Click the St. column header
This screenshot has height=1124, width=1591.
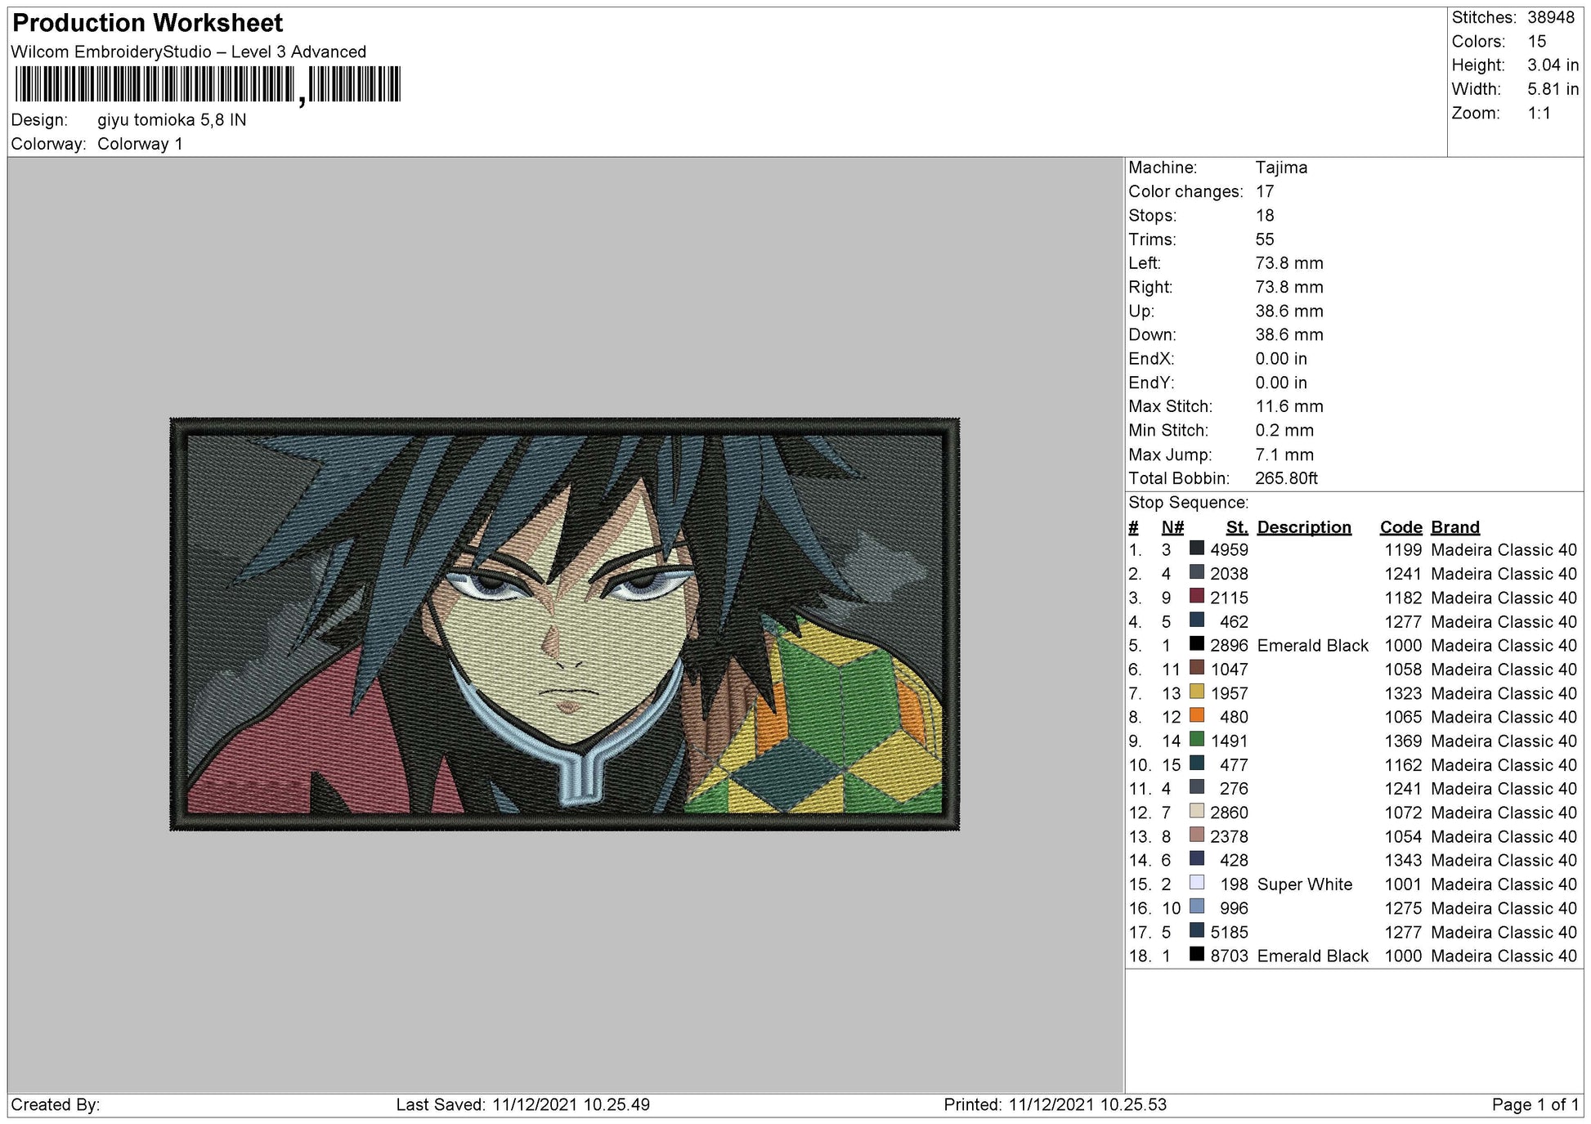point(1236,527)
